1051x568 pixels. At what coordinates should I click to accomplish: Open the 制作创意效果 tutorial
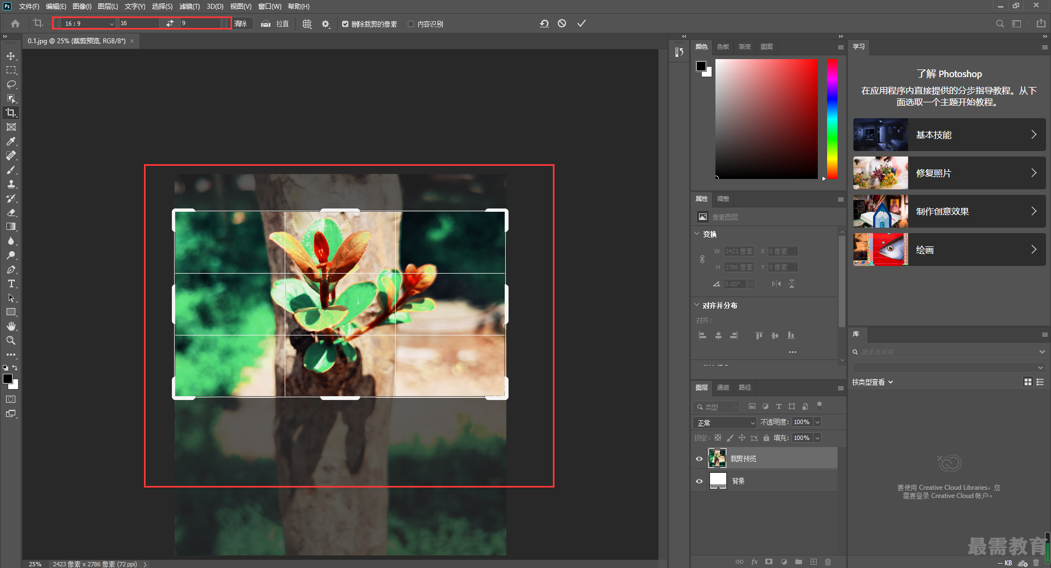click(x=949, y=211)
